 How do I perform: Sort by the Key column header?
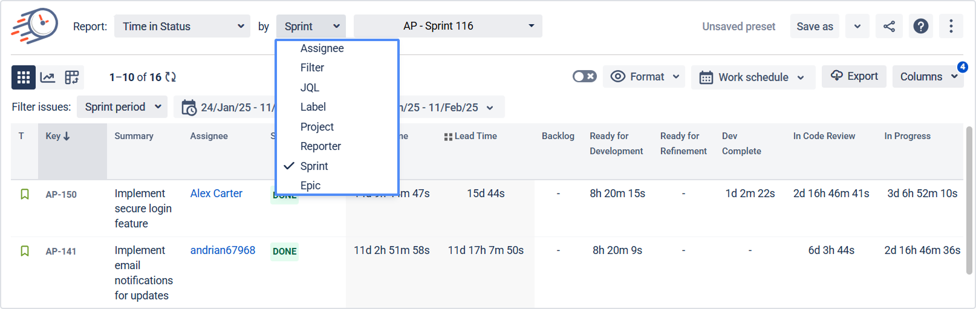(57, 136)
